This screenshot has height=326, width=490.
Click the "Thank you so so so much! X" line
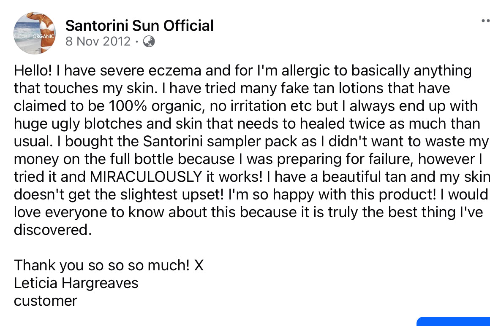(x=109, y=265)
